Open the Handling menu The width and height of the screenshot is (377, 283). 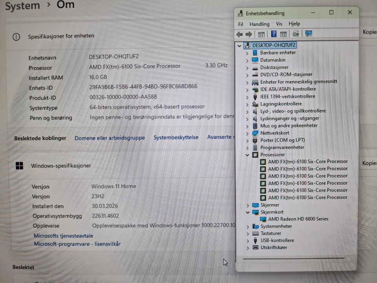point(260,24)
